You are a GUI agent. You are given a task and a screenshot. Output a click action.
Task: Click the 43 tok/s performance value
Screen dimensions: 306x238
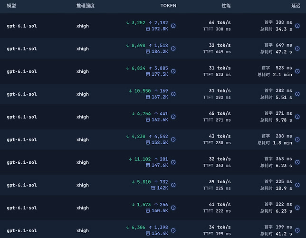pos(220,136)
